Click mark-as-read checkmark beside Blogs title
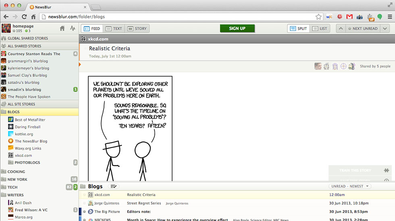Screen dimensions: 395x221 click(x=114, y=186)
